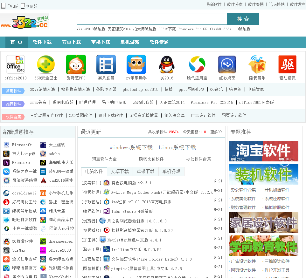Click the 吉吉影音 recommended link
Image resolution: width=306 pixels, height=278 pixels.
pos(38,103)
